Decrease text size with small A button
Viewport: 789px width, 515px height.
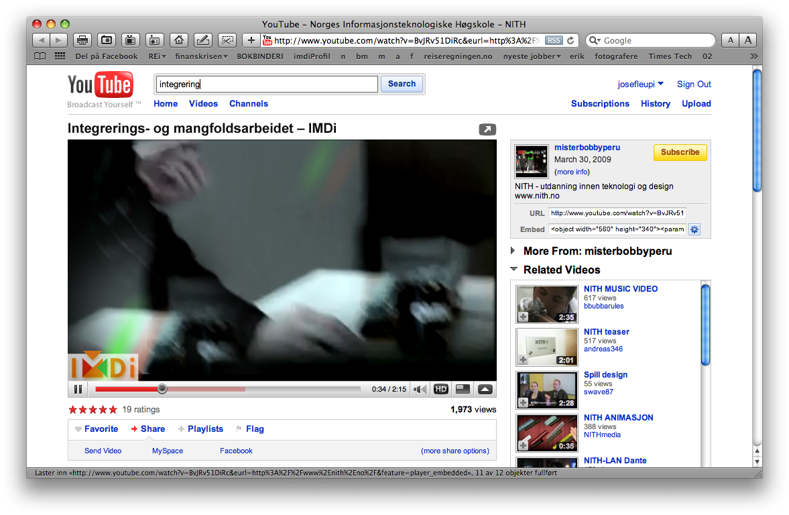(730, 40)
